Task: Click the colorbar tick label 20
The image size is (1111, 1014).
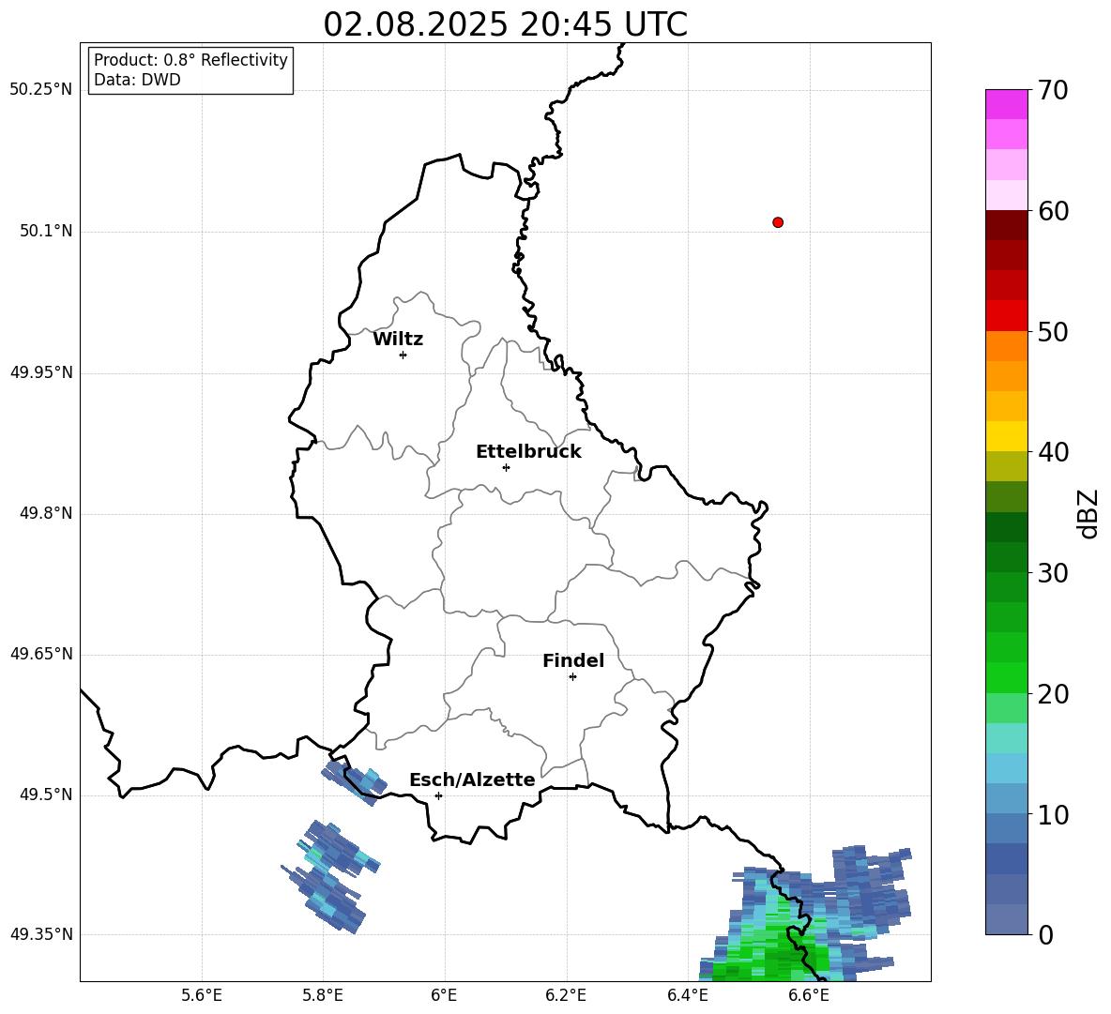Action: click(x=1052, y=694)
